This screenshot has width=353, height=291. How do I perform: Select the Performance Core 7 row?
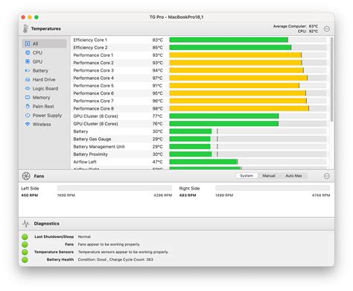click(200, 101)
